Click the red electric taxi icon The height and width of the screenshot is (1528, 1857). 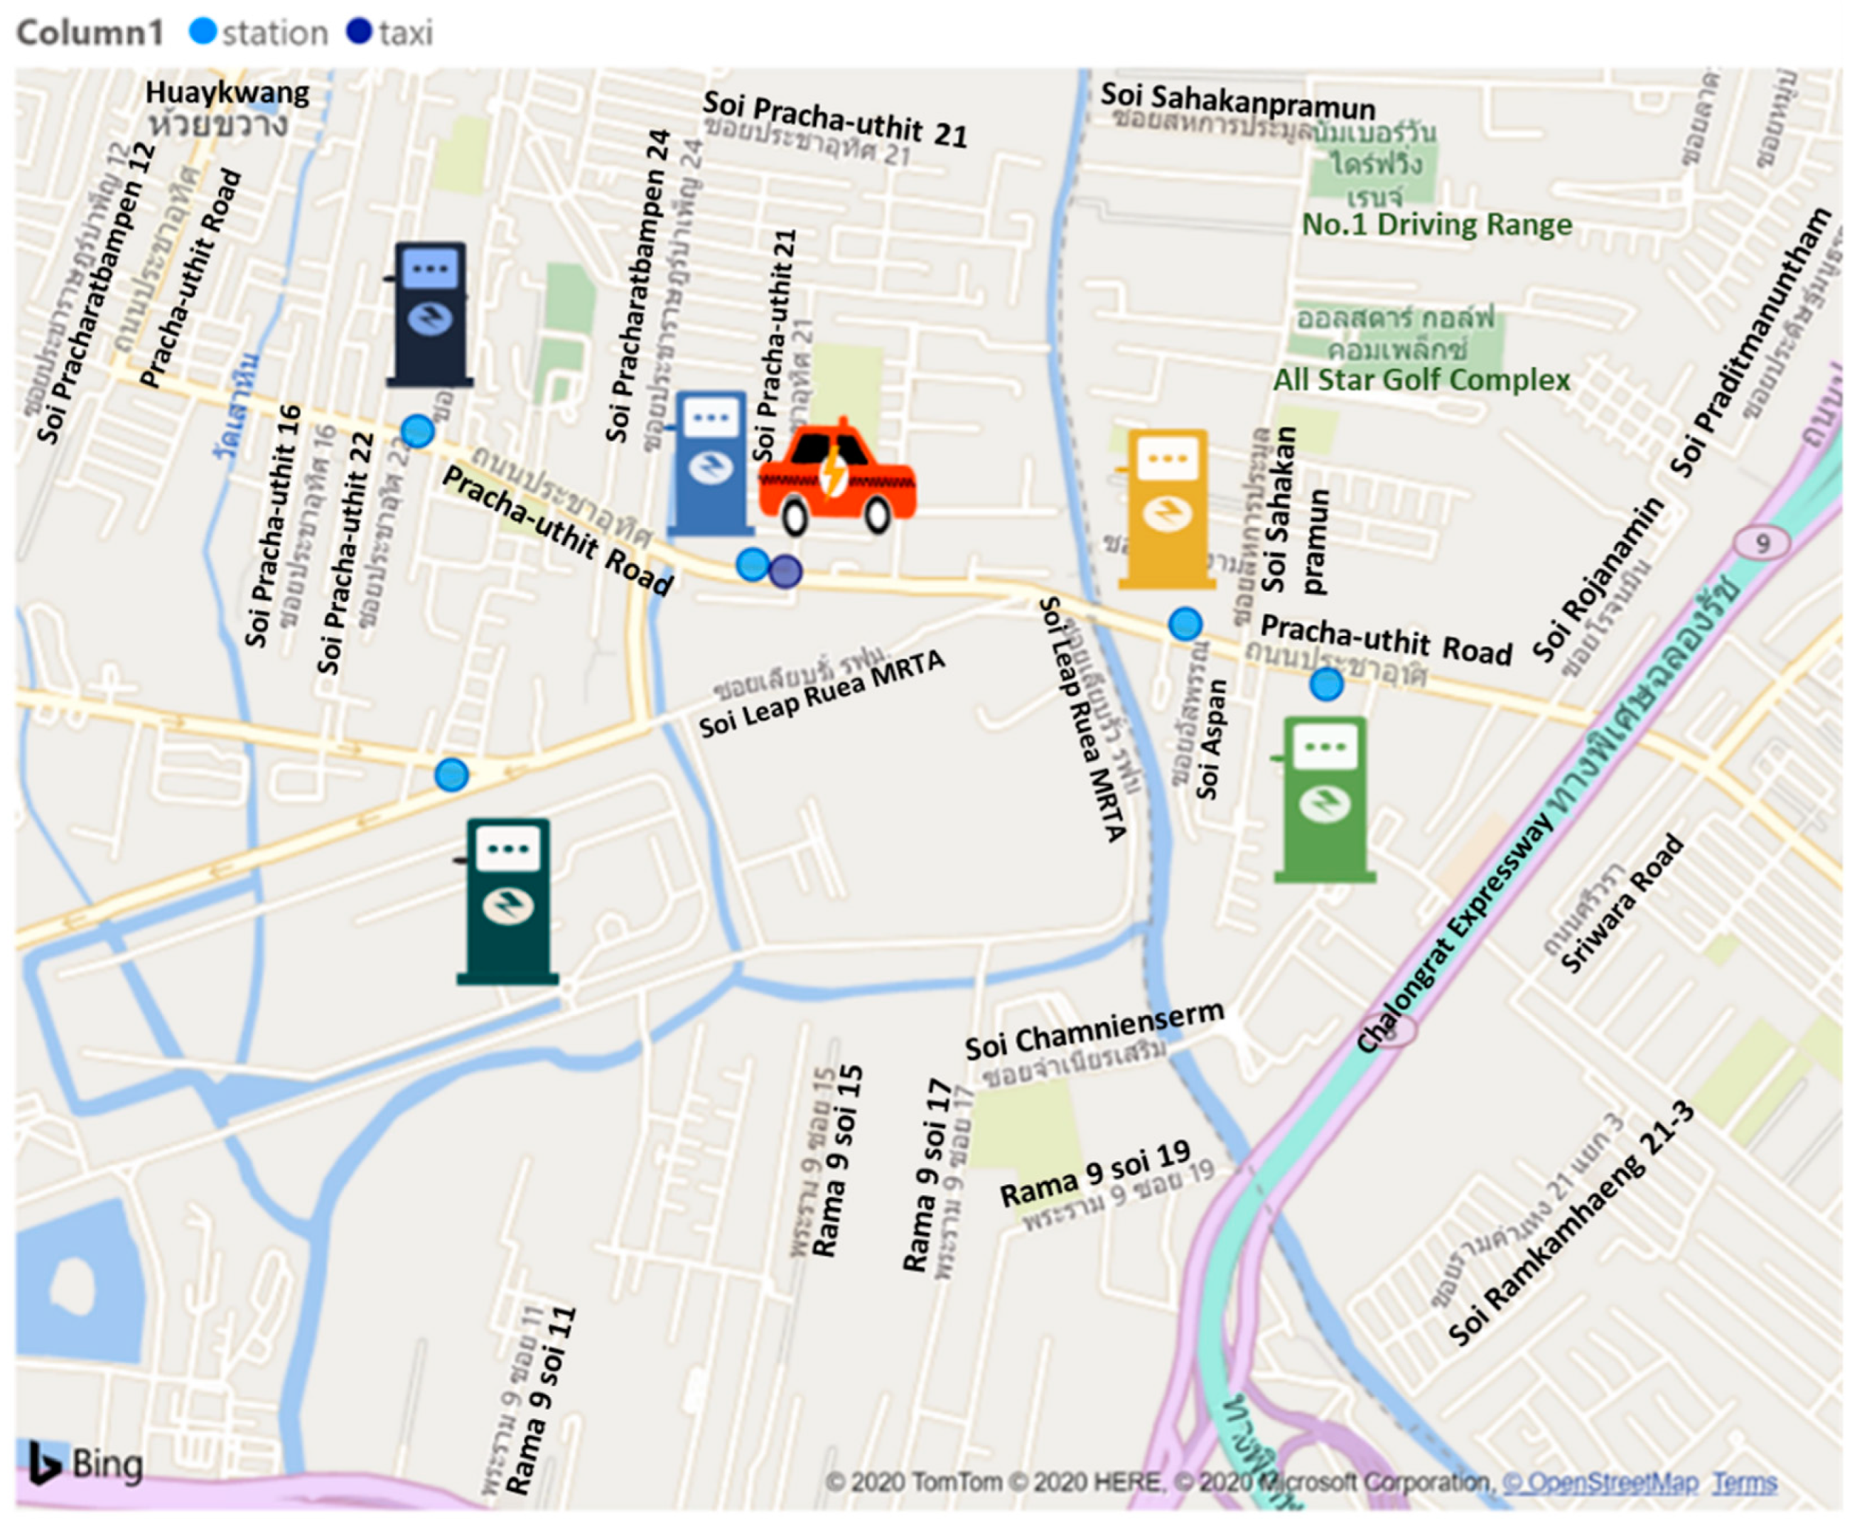[837, 480]
